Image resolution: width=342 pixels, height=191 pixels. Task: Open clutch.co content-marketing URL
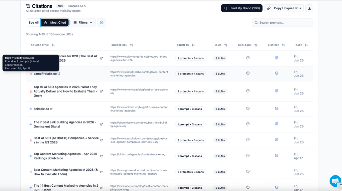(137, 154)
